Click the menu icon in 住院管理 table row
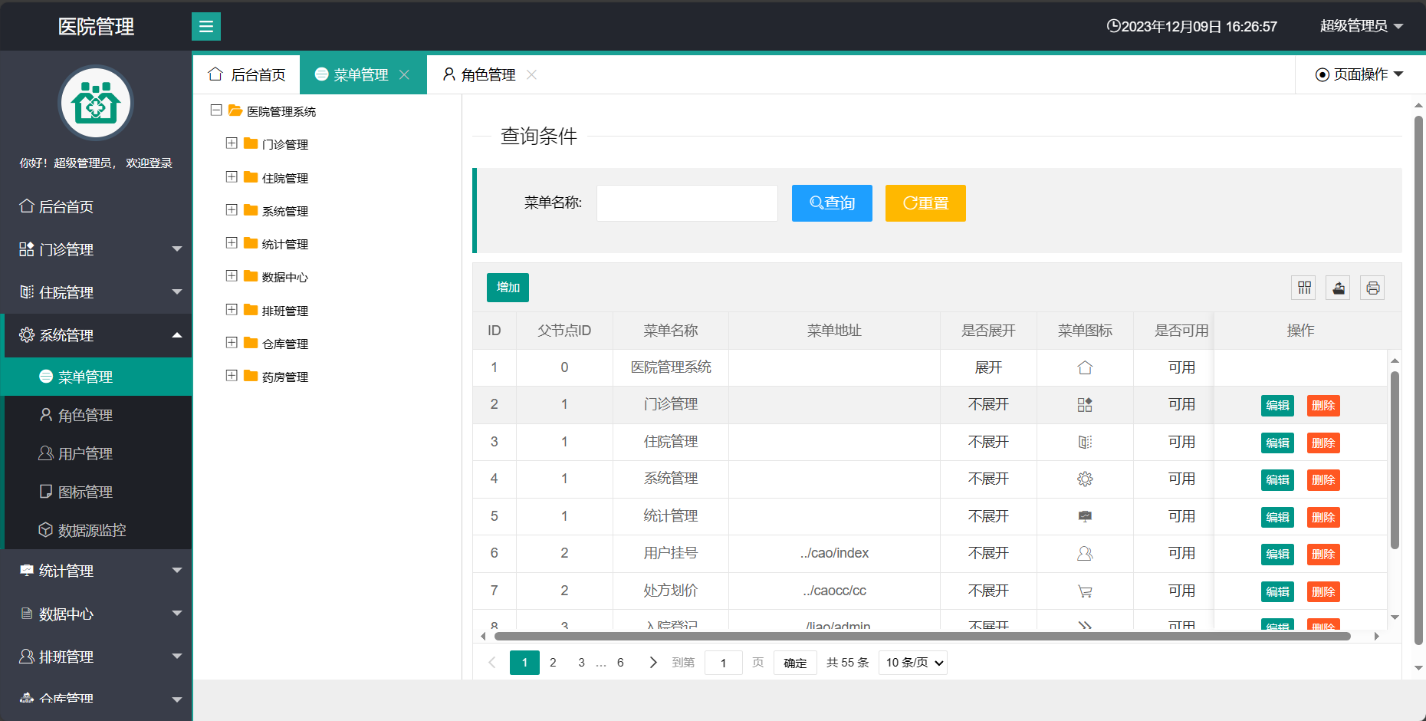The image size is (1426, 721). [1085, 442]
